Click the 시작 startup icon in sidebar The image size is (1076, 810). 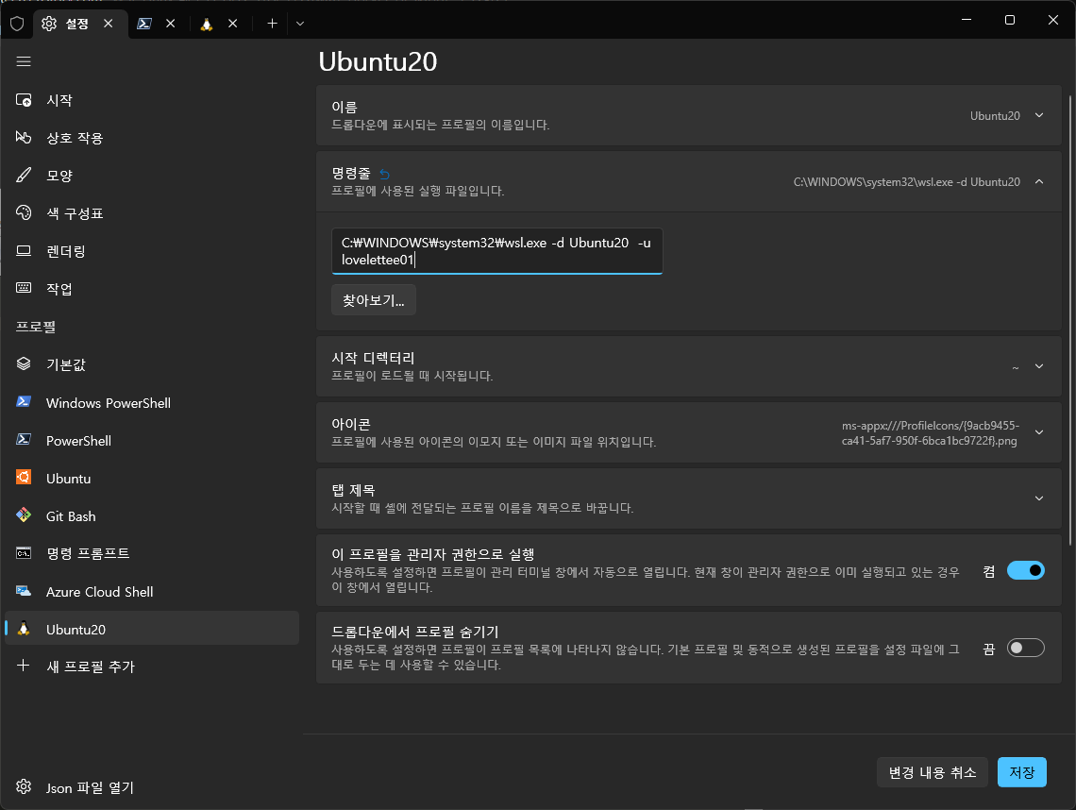pos(24,100)
